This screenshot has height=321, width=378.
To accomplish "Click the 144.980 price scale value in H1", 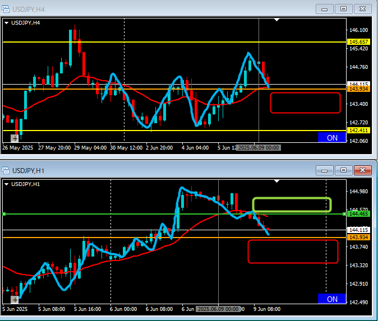I will [x=358, y=192].
